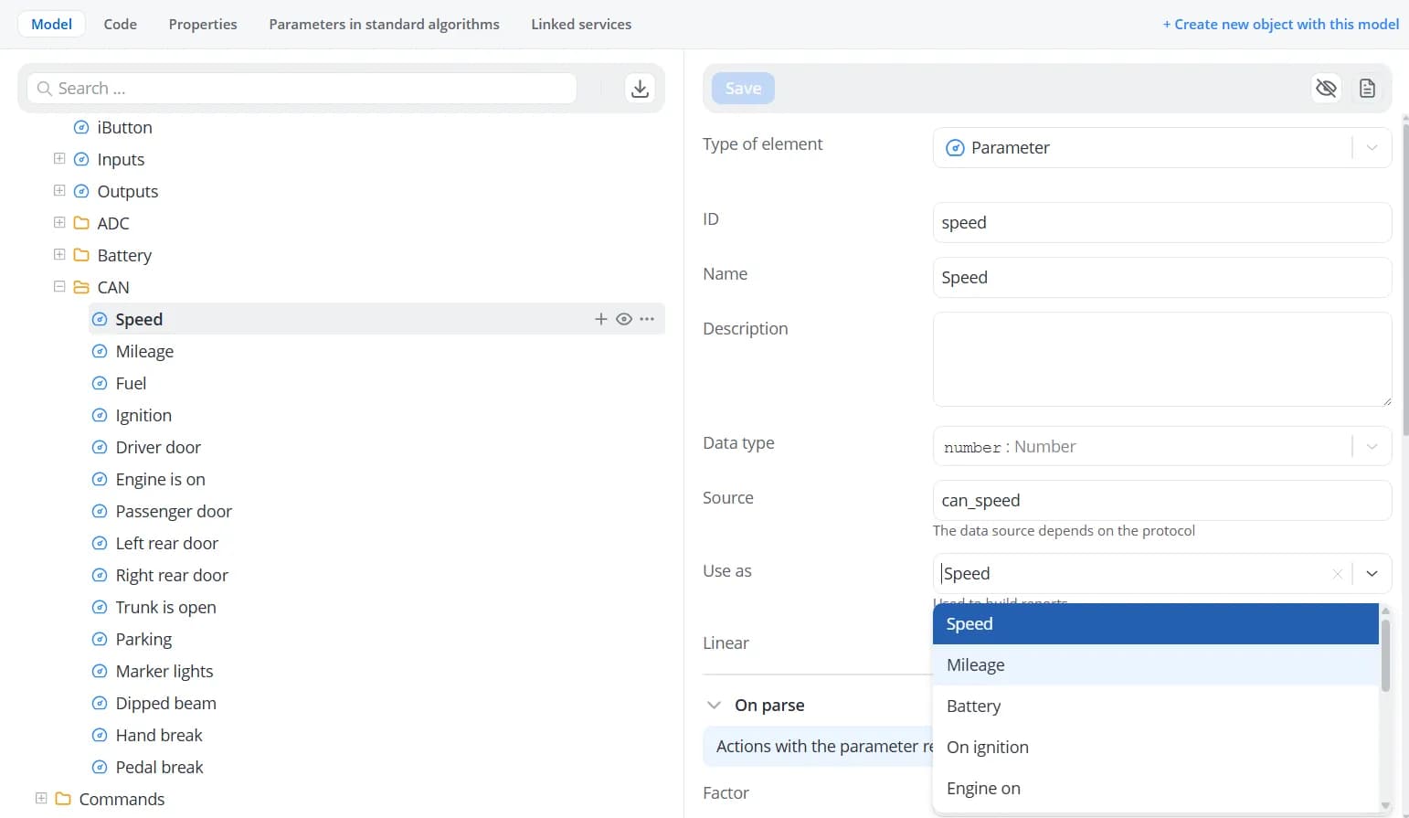The height and width of the screenshot is (818, 1409).
Task: Click the Inputs parameter icon
Action: point(81,159)
